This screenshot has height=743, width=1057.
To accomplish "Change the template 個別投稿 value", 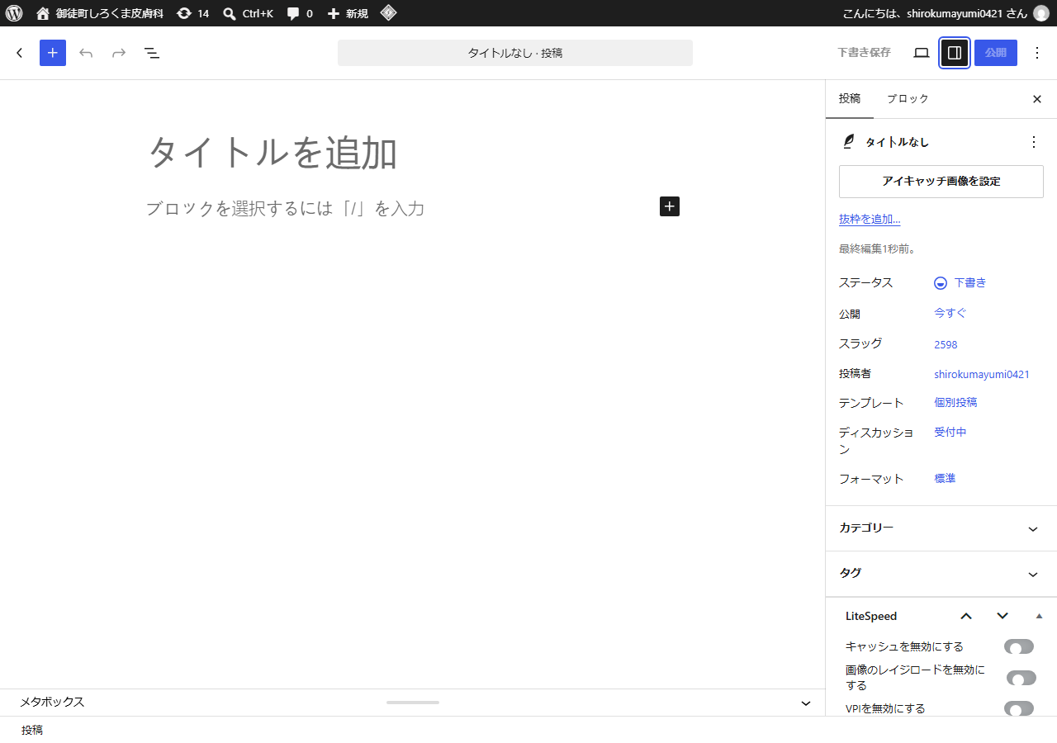I will [x=955, y=403].
